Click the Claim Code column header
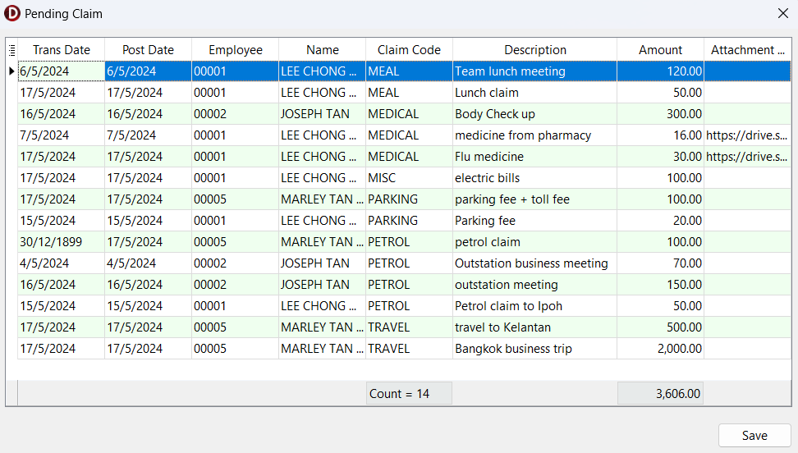Viewport: 798px width, 453px height. (409, 50)
